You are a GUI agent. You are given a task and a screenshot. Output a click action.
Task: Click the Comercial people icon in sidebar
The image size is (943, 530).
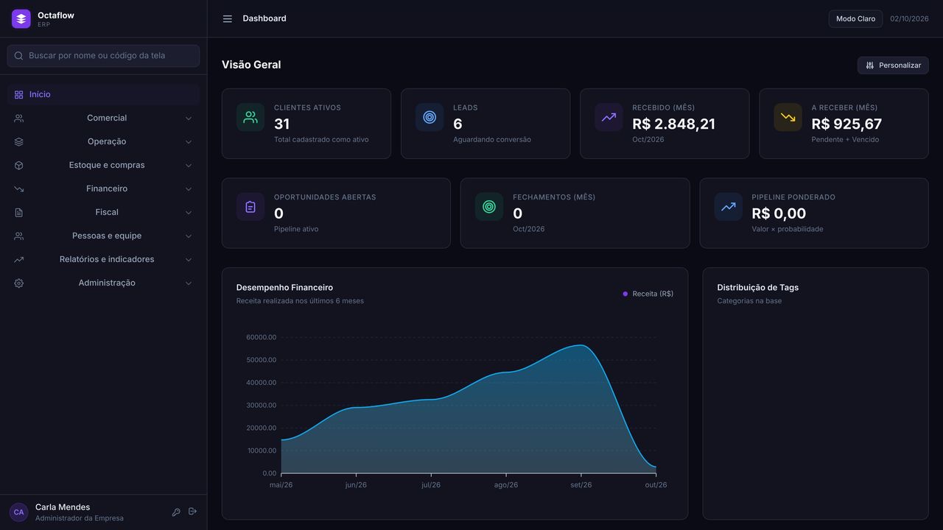click(19, 119)
